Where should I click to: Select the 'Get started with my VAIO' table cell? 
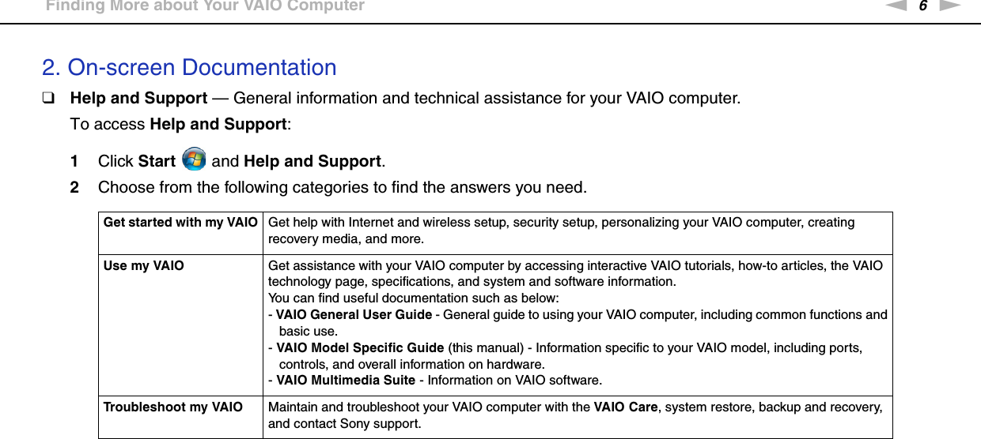pyautogui.click(x=180, y=223)
